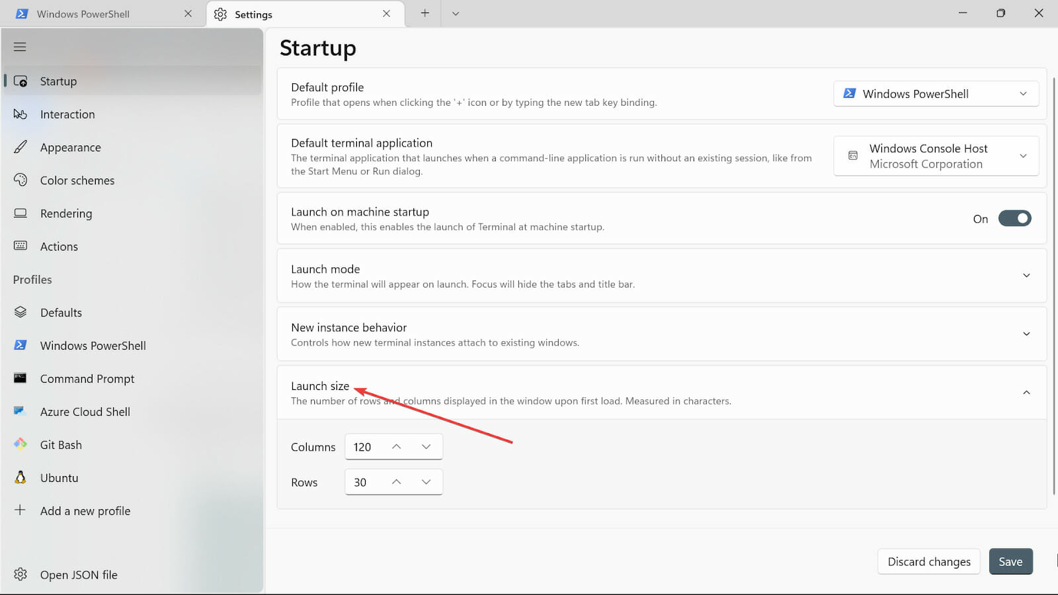1058x595 pixels.
Task: Click the Startup sidebar icon
Action: [x=20, y=81]
